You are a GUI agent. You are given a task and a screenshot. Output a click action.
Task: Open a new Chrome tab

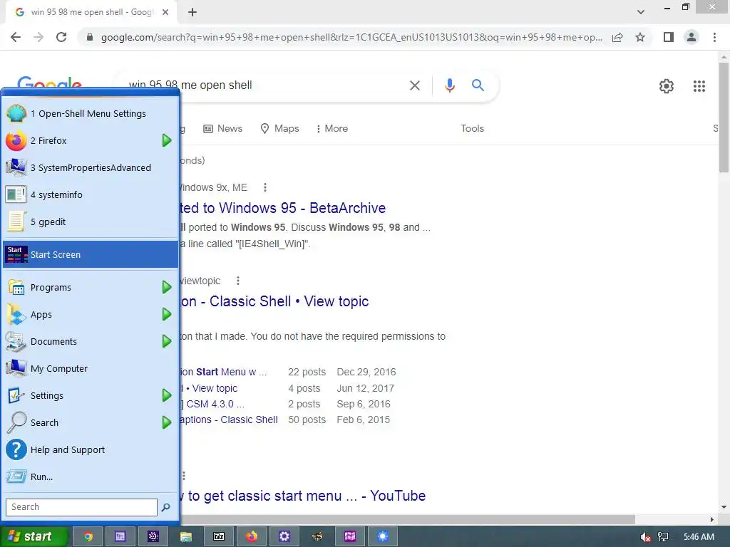[x=192, y=12]
